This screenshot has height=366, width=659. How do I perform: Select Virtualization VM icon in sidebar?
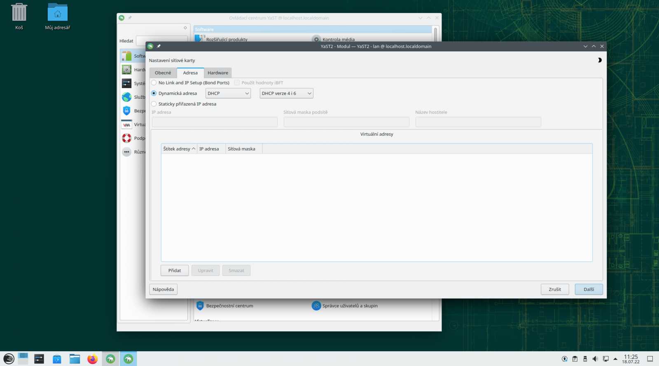click(x=126, y=125)
